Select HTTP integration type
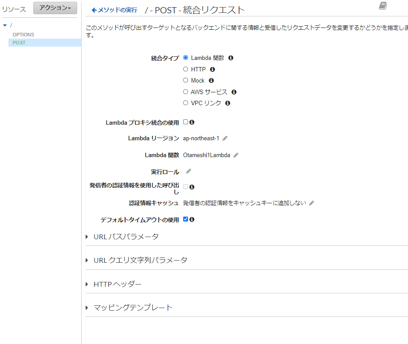The width and height of the screenshot is (408, 344). click(x=185, y=69)
